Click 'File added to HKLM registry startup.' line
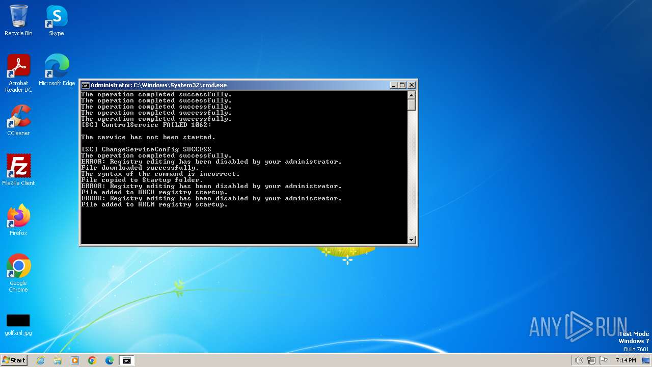Screen dimensions: 652x367 [x=154, y=204]
